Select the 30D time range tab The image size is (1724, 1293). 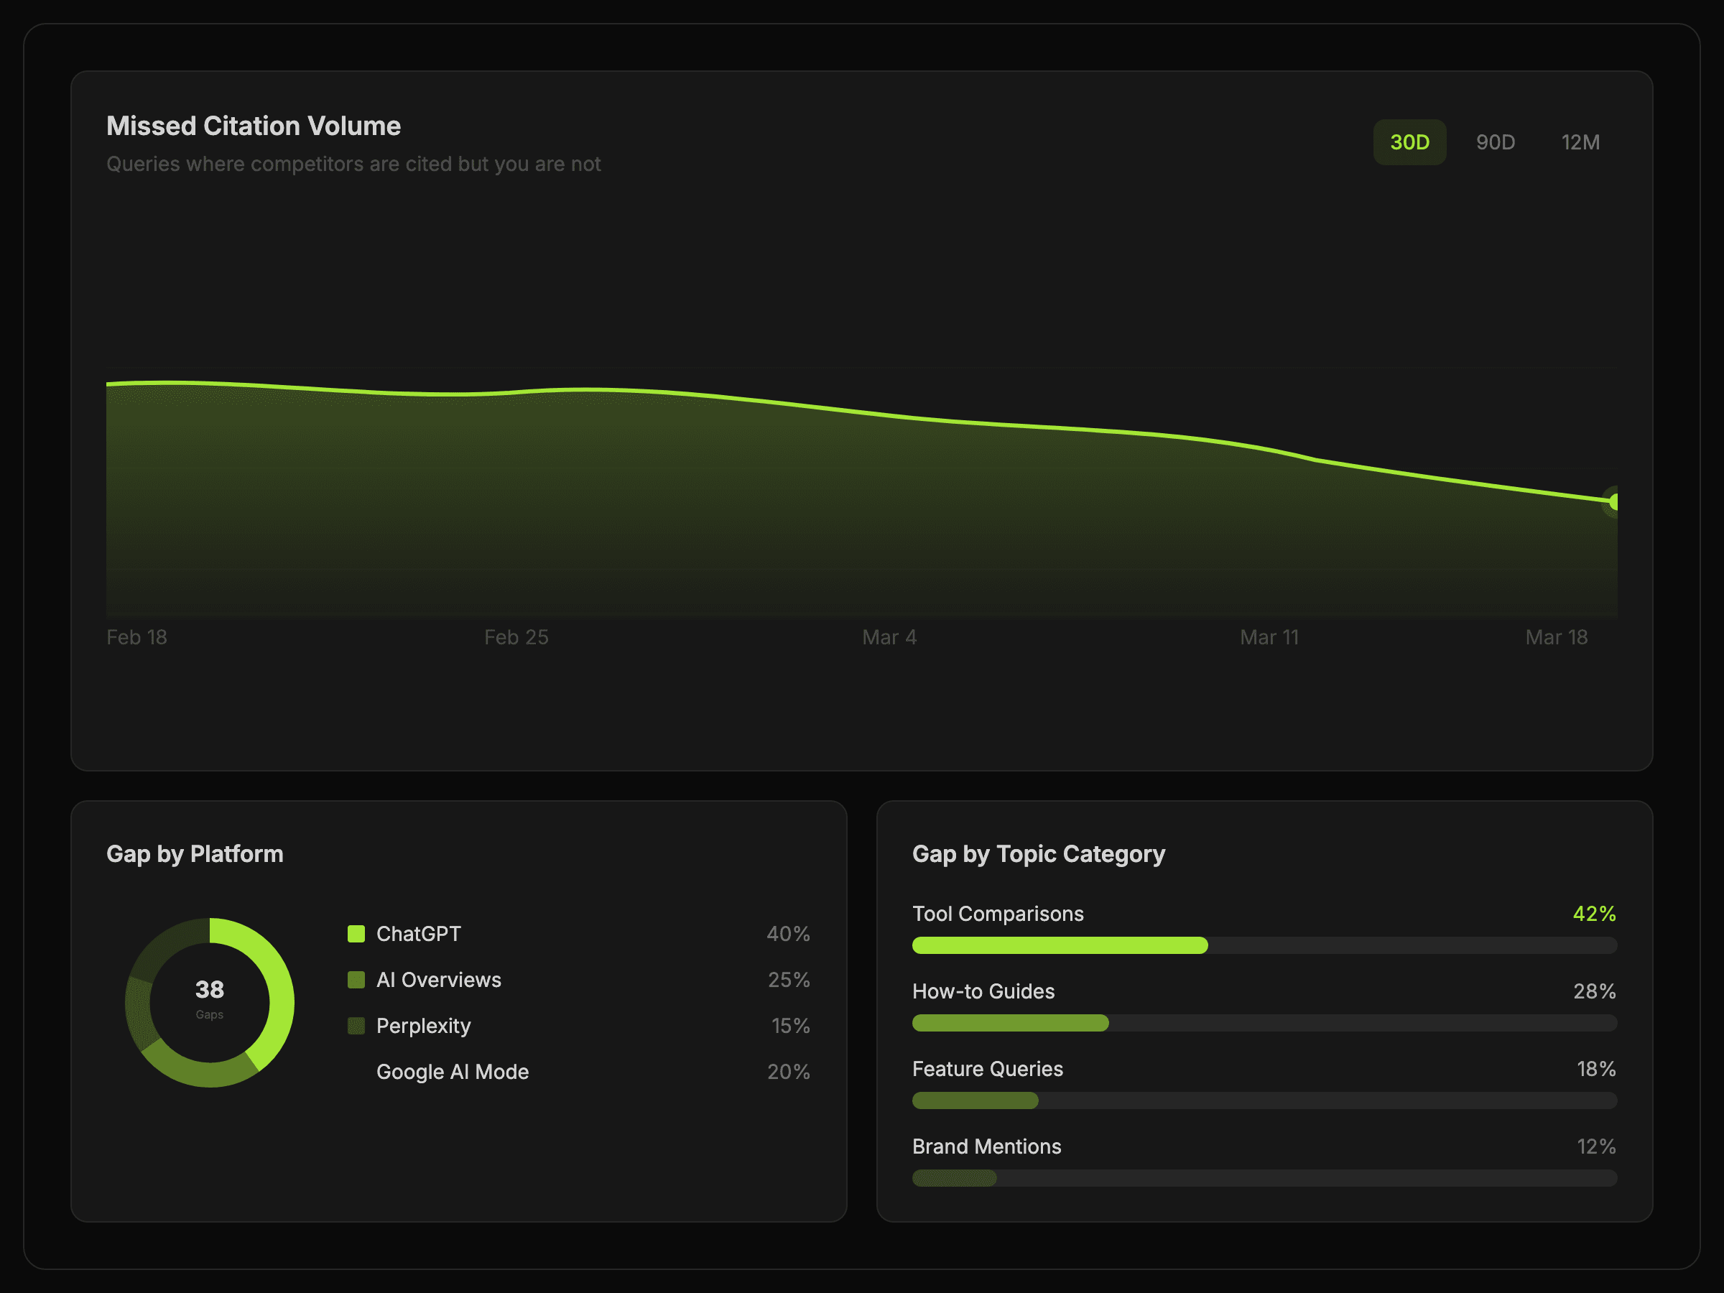click(x=1409, y=142)
